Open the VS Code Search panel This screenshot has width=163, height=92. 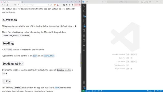84,11
